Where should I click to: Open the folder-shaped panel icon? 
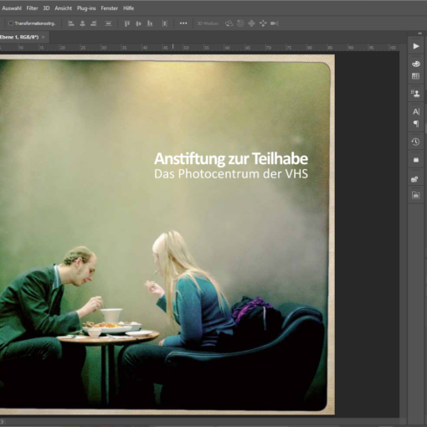[416, 195]
